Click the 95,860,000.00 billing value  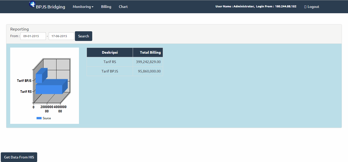(149, 71)
